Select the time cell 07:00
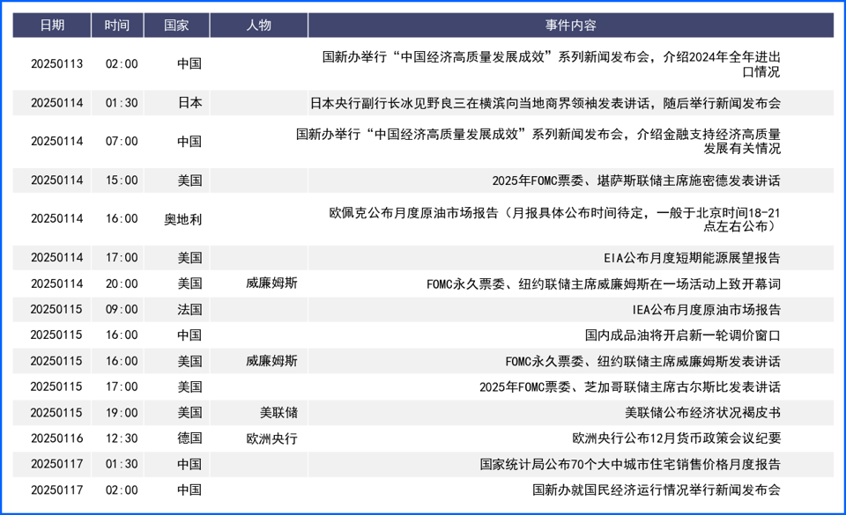The width and height of the screenshot is (846, 515). click(122, 141)
